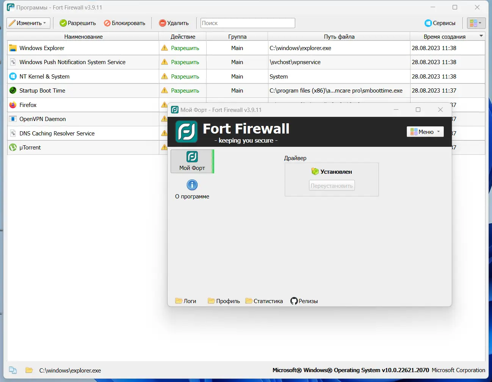Click the Установлен driver status icon
The height and width of the screenshot is (382, 492).
(x=315, y=171)
